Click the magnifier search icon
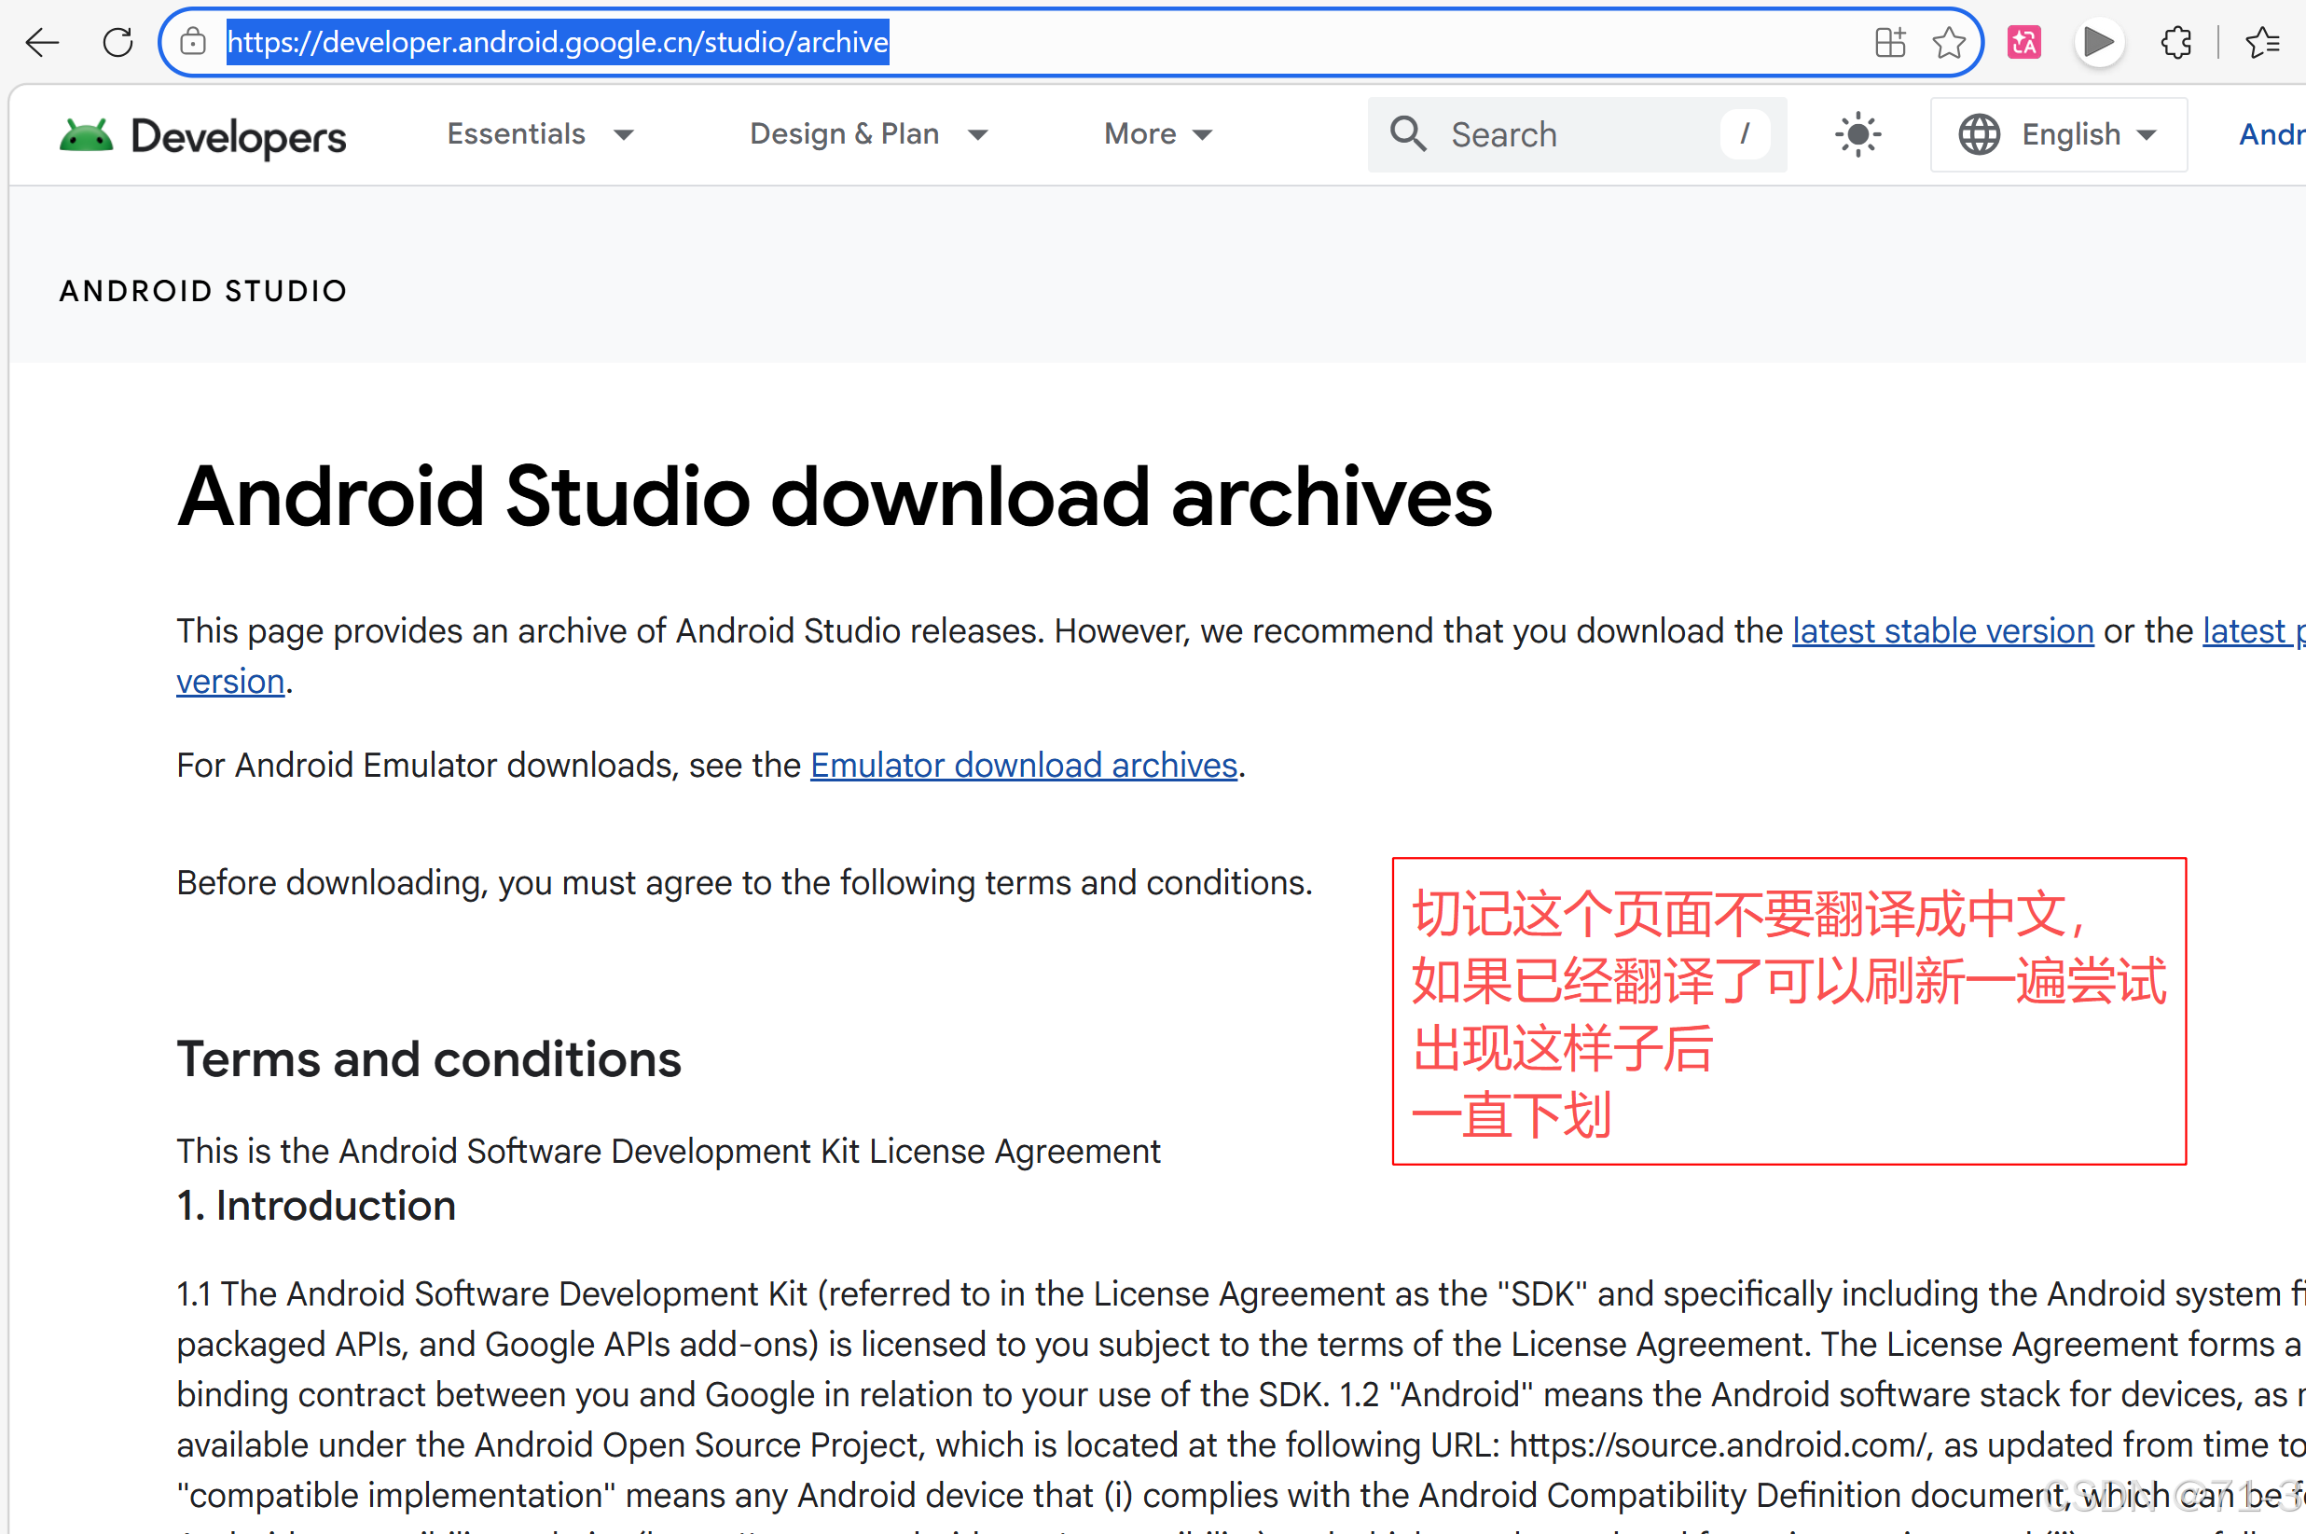 (x=1408, y=134)
